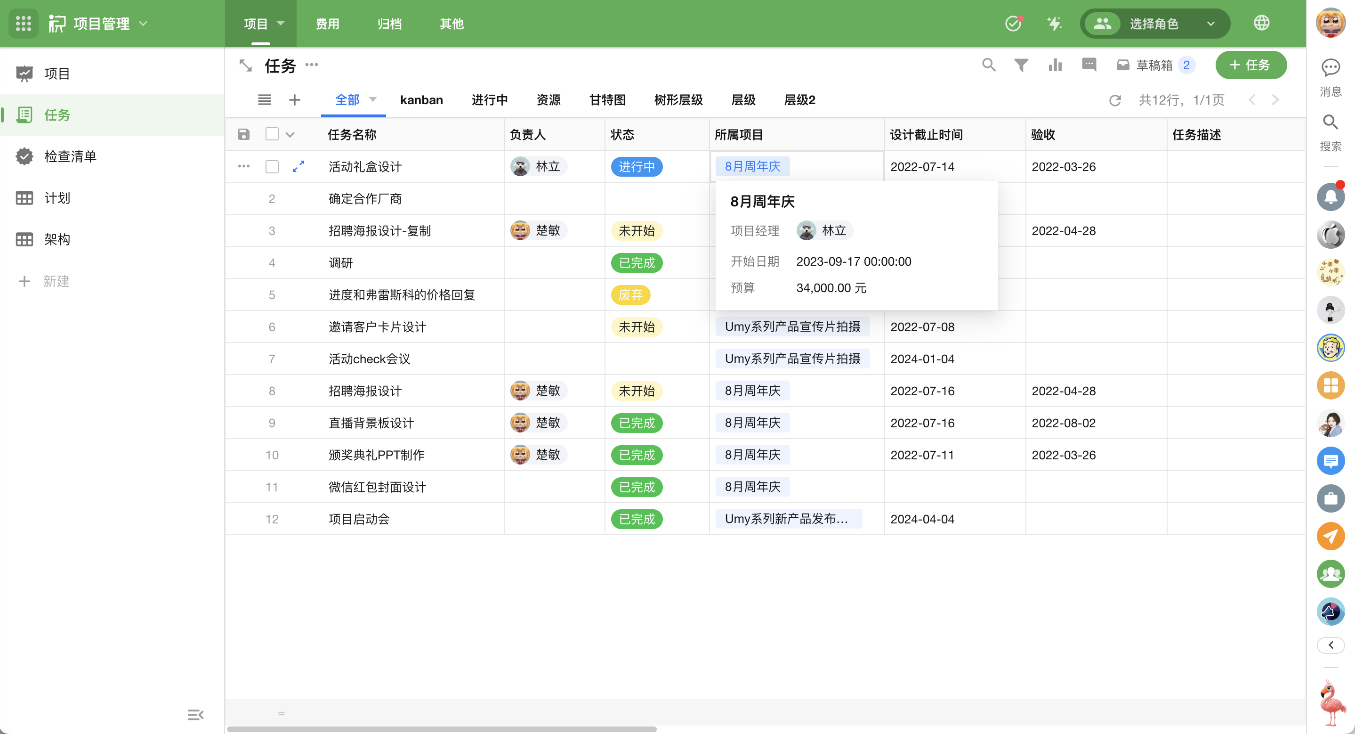
Task: Check the 活动礼盒设计 row checkbox
Action: 272,167
